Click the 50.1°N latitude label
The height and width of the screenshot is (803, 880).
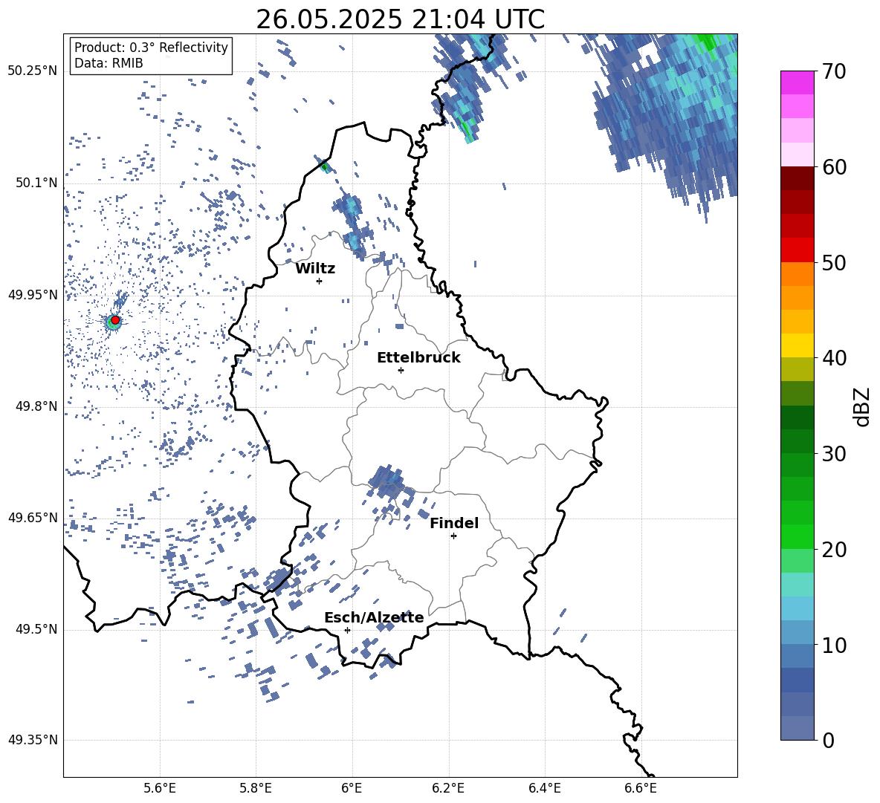(36, 183)
